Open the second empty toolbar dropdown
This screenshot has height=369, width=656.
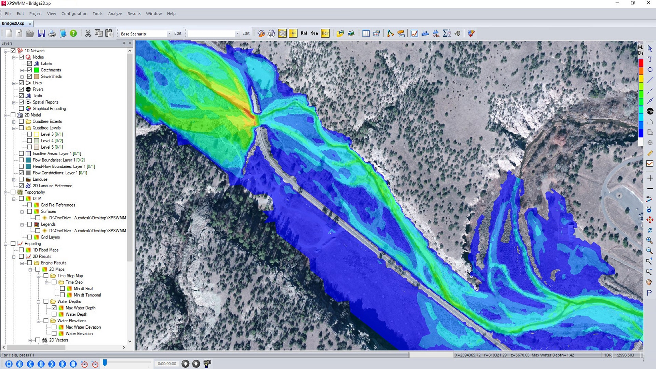[237, 34]
